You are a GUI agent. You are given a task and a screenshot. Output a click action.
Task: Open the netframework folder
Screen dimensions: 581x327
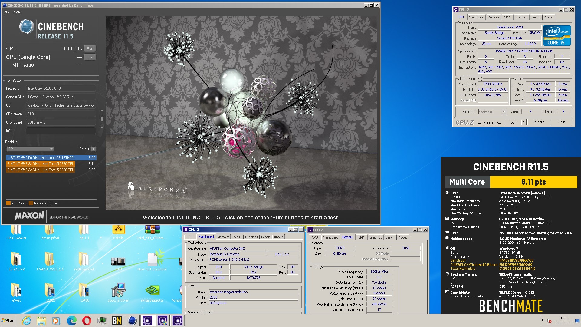84,262
